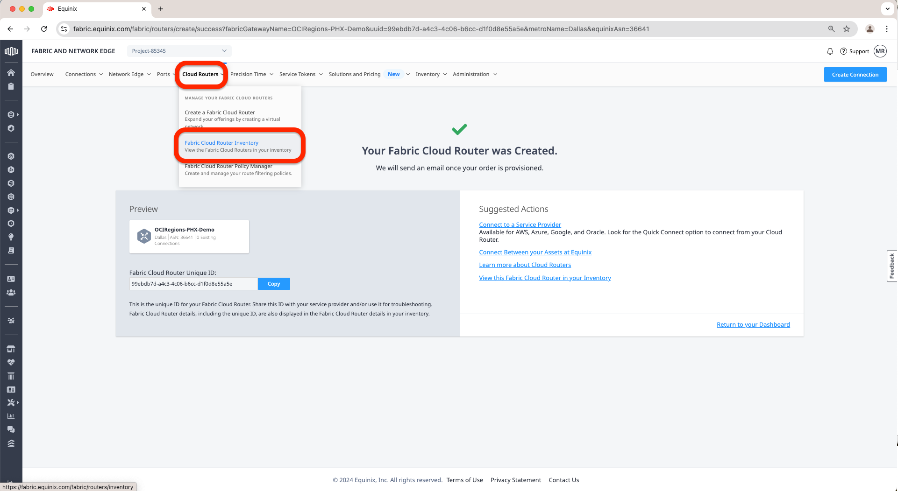Screen dimensions: 898x491
Task: Click the lightbulb icon in the sidebar
Action: [x=11, y=237]
